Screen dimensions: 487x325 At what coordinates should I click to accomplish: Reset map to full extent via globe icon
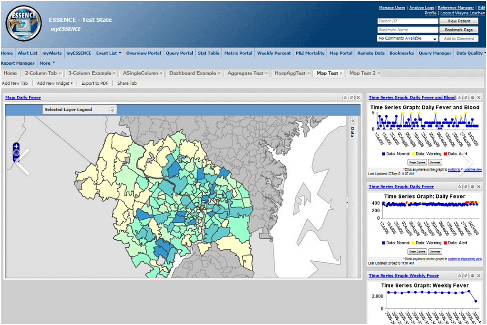pos(16,154)
